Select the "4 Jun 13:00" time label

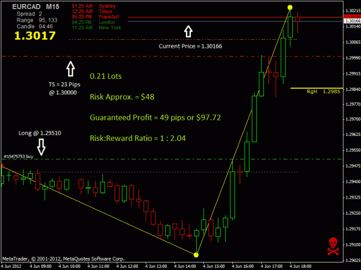tap(156, 266)
